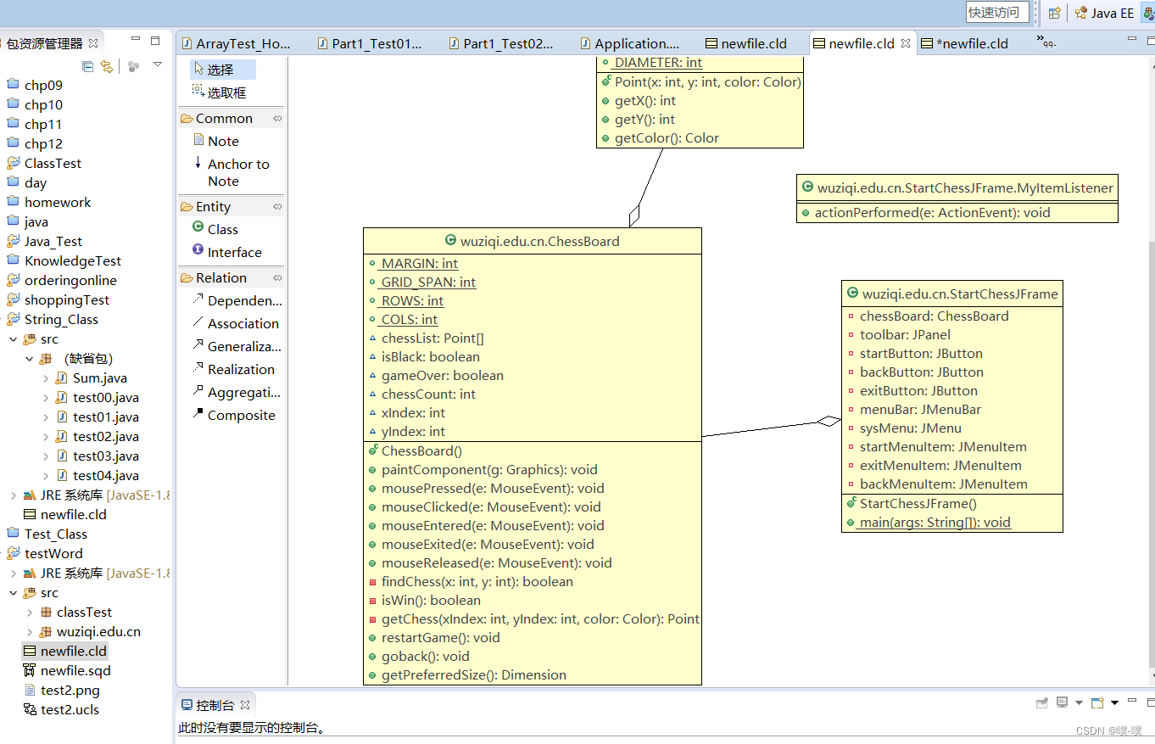The height and width of the screenshot is (744, 1155).
Task: Expand the wuziqi.edu.cn package
Action: tap(30, 632)
